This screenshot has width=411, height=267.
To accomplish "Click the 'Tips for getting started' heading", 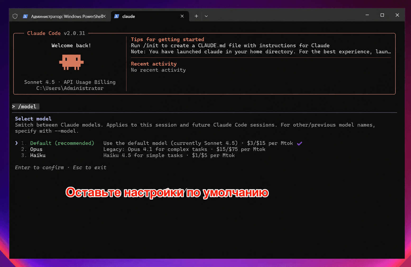I will click(168, 39).
